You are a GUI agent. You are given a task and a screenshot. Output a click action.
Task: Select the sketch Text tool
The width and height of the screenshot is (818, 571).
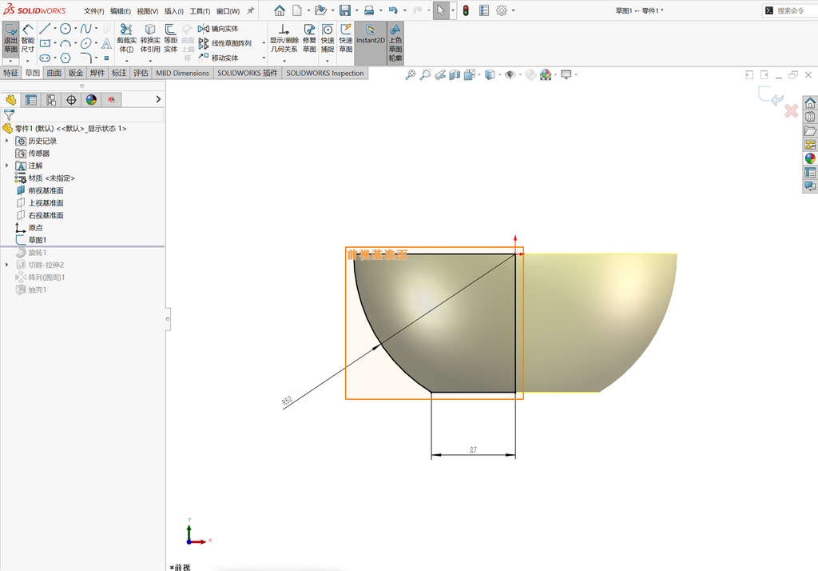coord(106,43)
